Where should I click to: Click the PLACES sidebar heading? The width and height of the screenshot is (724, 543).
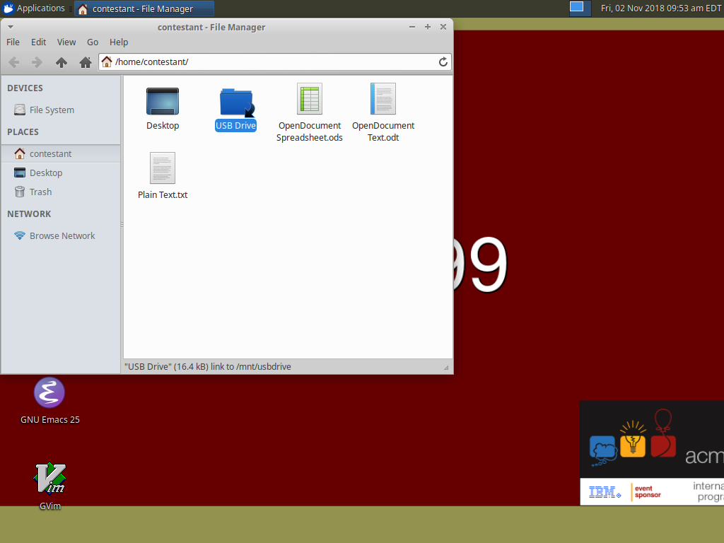pos(23,132)
